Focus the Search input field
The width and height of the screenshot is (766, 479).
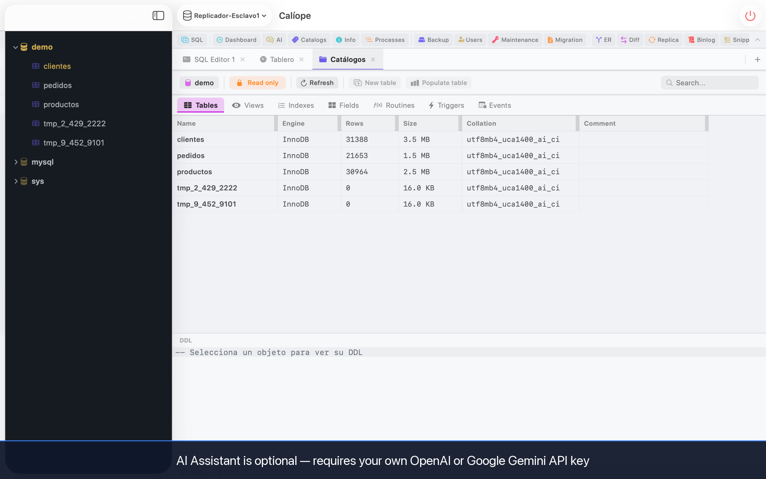tap(710, 83)
